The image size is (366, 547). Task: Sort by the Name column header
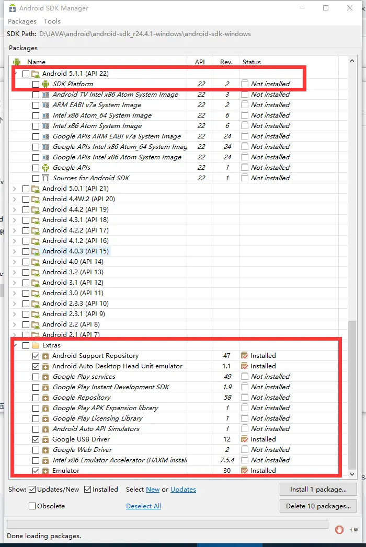(99, 62)
